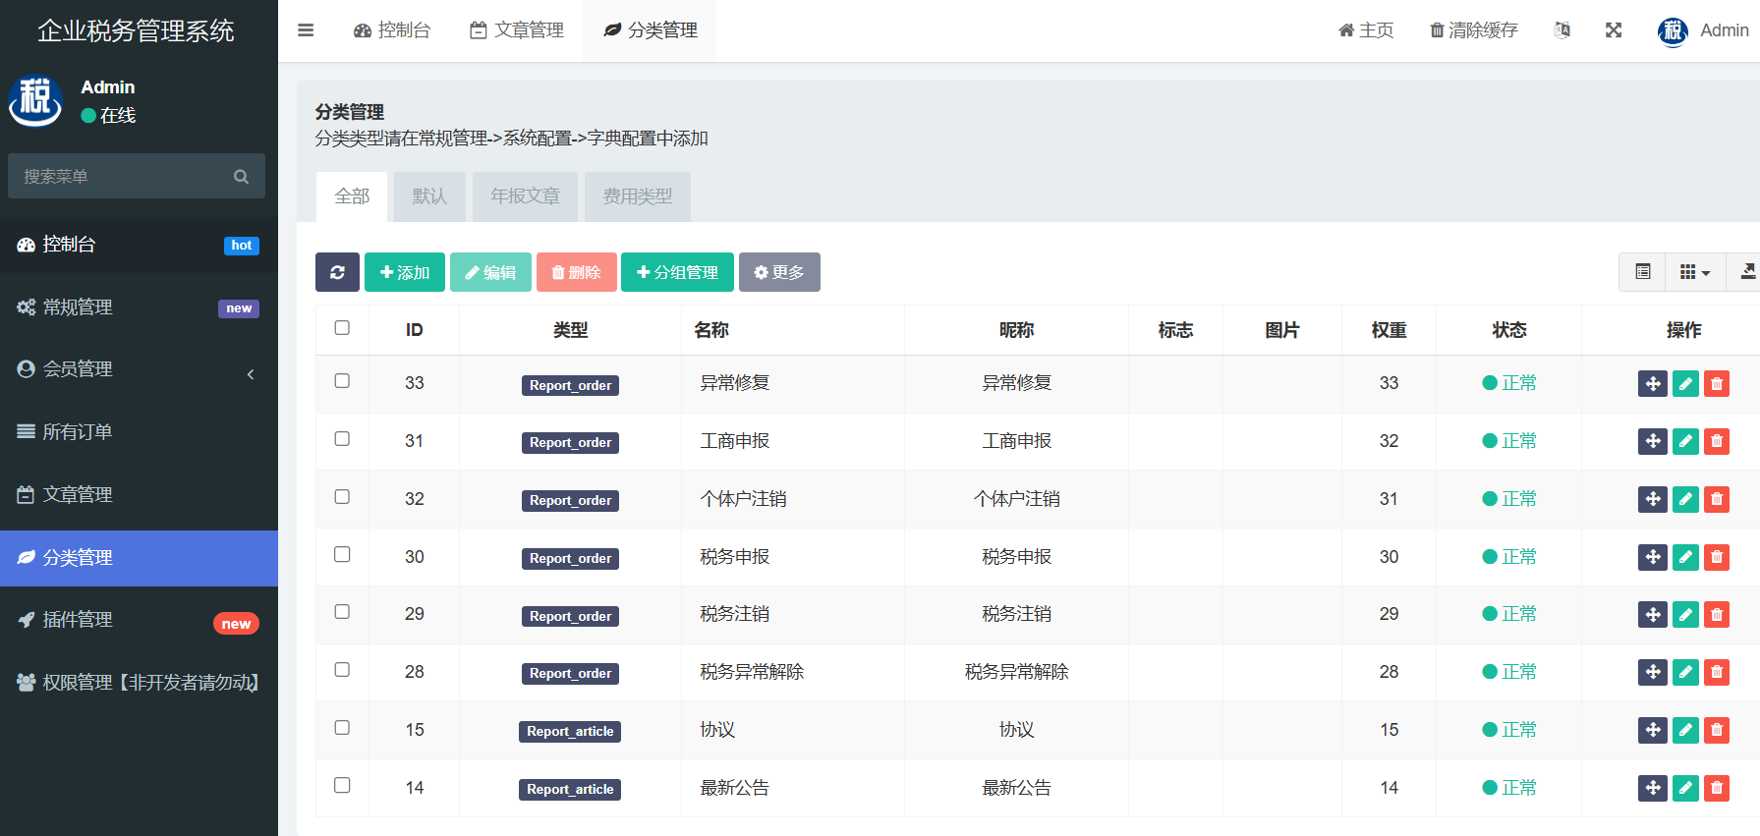Expand the 会员管理 sidebar menu
1760x836 pixels.
138,369
